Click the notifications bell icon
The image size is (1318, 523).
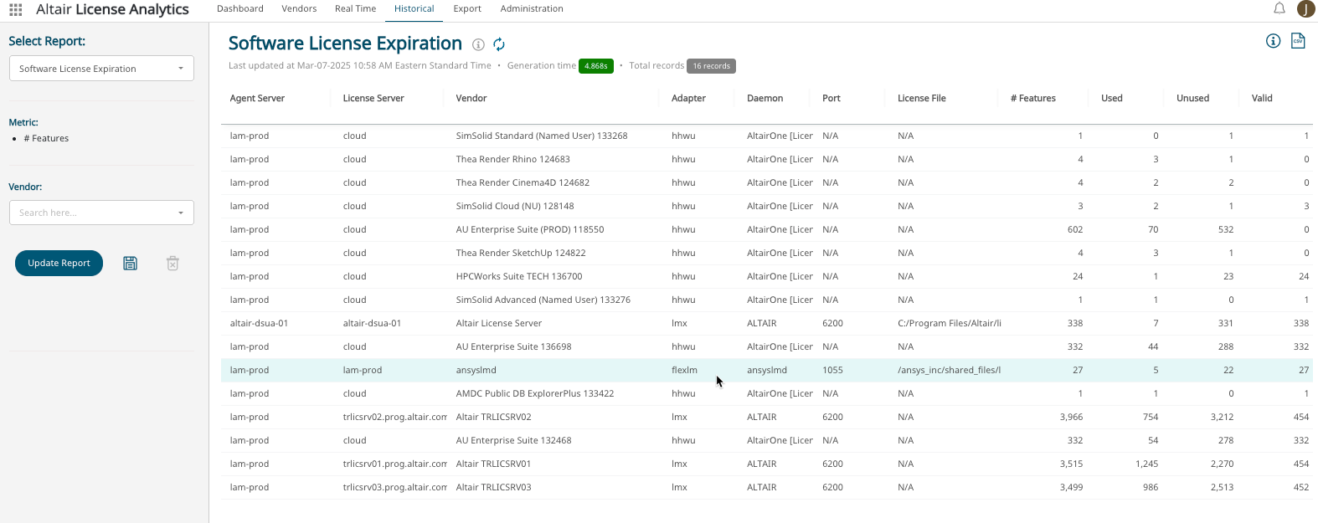tap(1279, 9)
